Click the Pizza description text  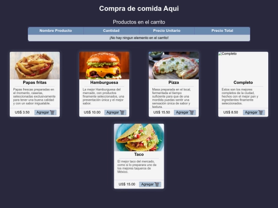click(171, 98)
